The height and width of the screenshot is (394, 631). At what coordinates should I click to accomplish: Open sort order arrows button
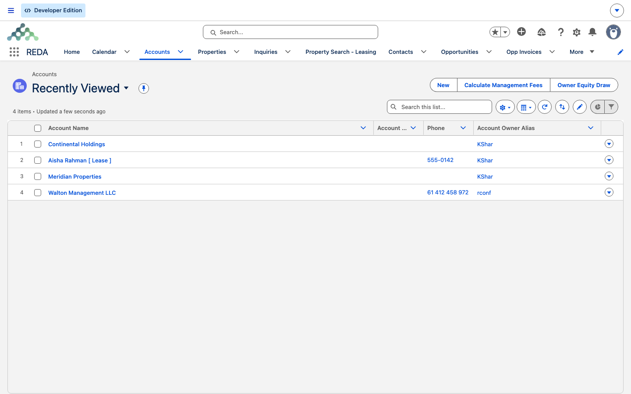[562, 107]
